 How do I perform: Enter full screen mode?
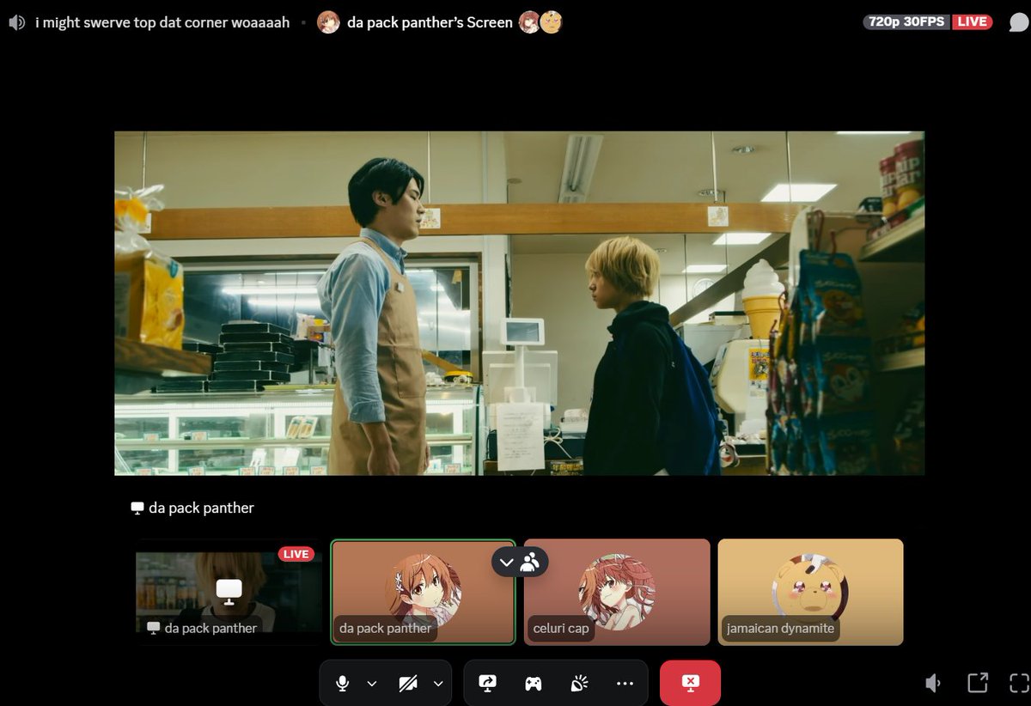[1019, 683]
